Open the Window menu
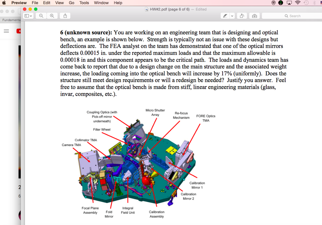The width and height of the screenshot is (322, 225). tap(101, 3)
